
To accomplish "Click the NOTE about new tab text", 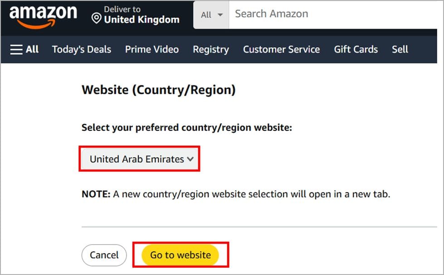I will [236, 194].
